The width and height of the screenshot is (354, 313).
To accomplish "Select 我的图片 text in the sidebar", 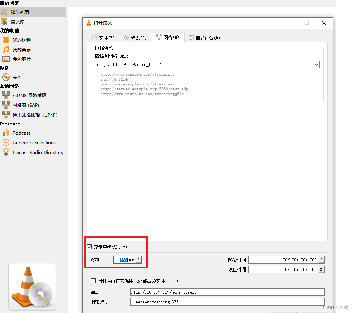I will (x=22, y=59).
